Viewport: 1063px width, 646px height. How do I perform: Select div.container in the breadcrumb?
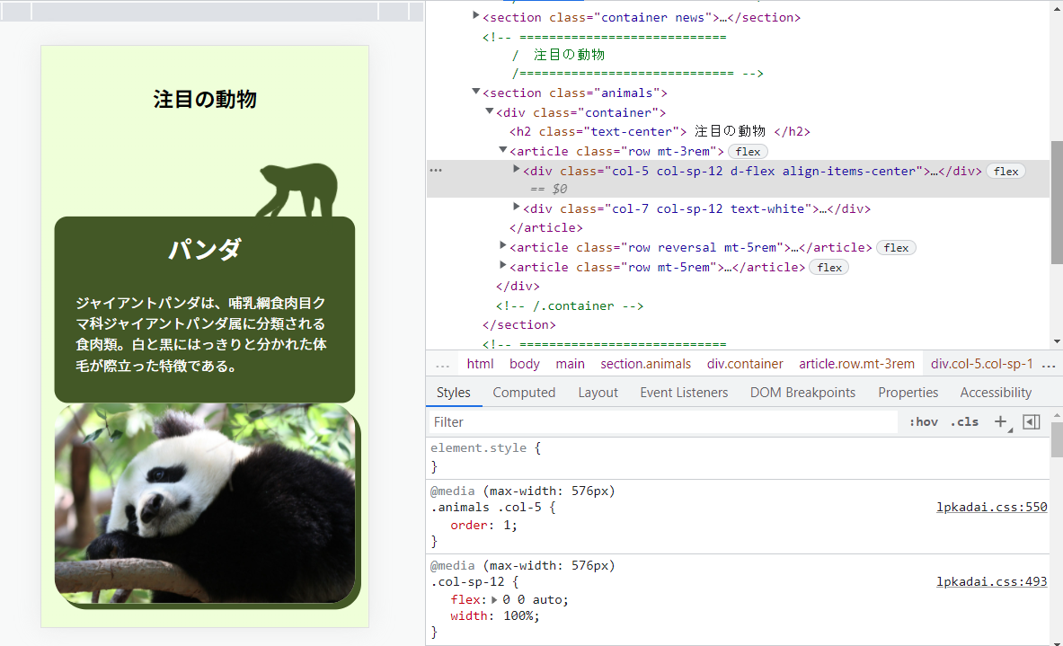(x=745, y=364)
